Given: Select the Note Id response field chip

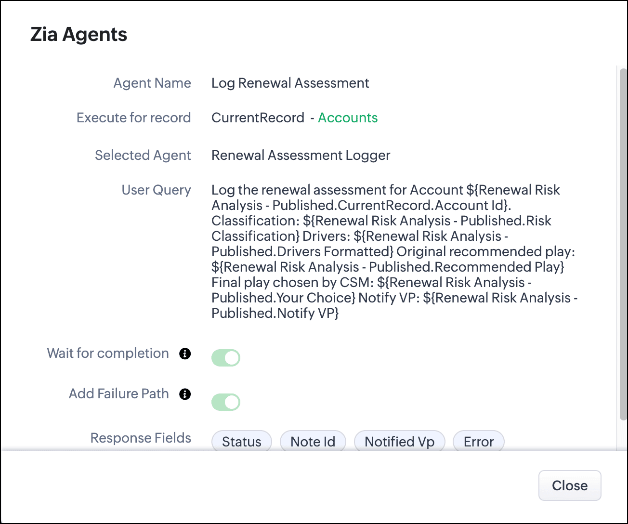Looking at the screenshot, I should pyautogui.click(x=313, y=441).
